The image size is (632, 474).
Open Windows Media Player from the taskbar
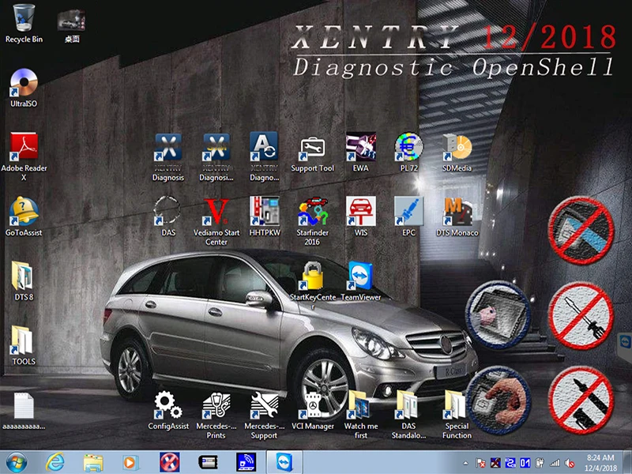coord(130,463)
